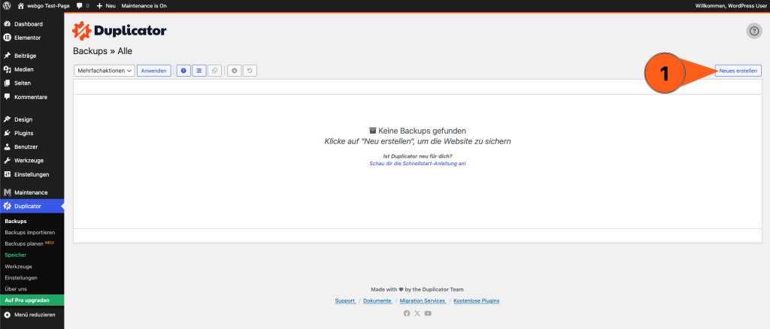The image size is (770, 329).
Task: Open Speicher submenu item
Action: [x=16, y=255]
